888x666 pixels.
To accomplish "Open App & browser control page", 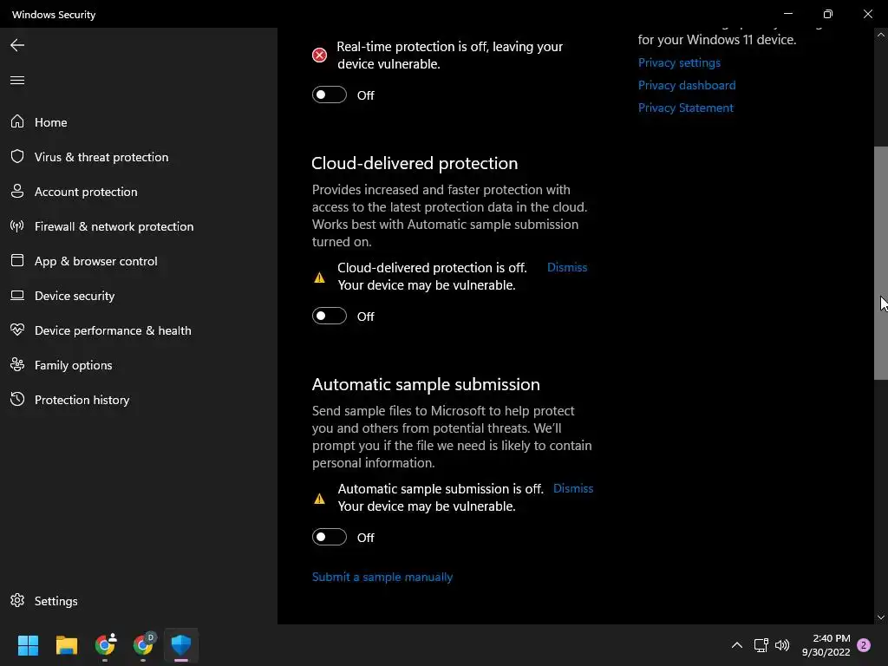I will pos(95,261).
